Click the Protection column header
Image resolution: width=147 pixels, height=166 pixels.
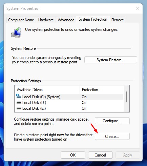(101, 90)
